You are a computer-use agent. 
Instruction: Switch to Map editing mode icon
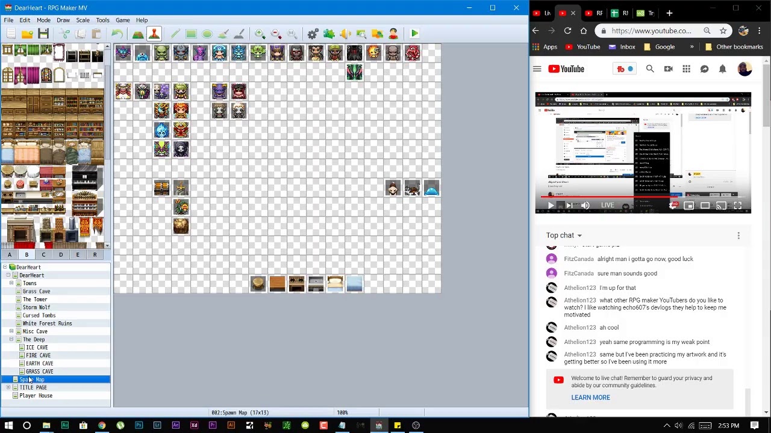click(138, 34)
